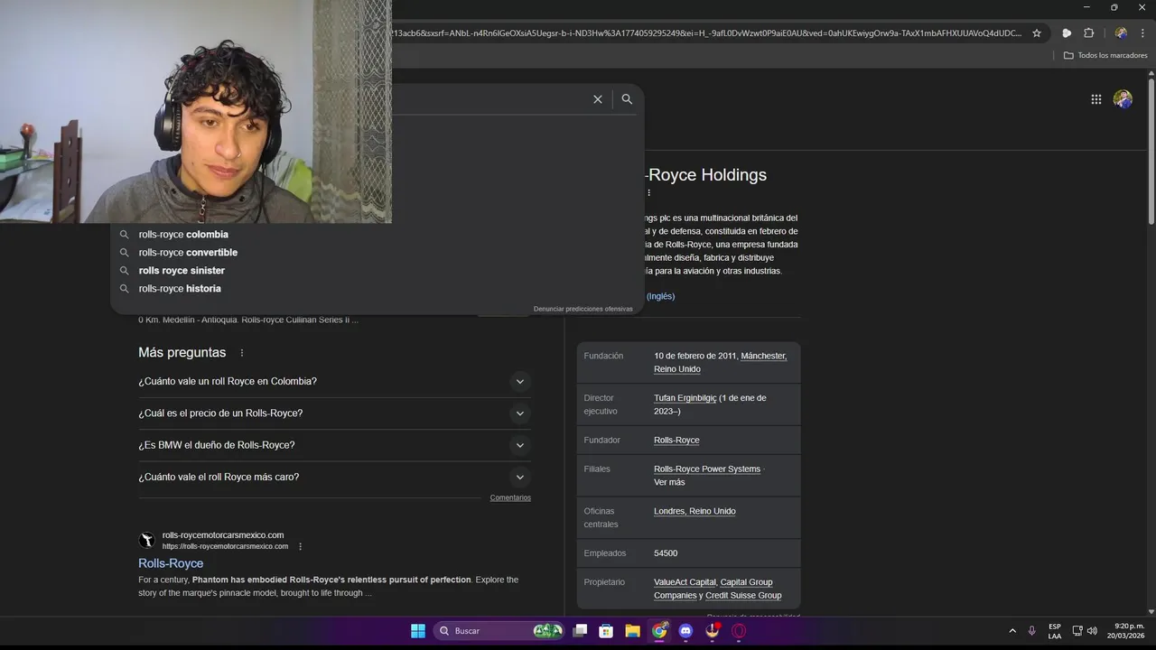This screenshot has width=1156, height=650.
Task: Click the page vertical scrollbar thumb
Action: click(x=1151, y=151)
